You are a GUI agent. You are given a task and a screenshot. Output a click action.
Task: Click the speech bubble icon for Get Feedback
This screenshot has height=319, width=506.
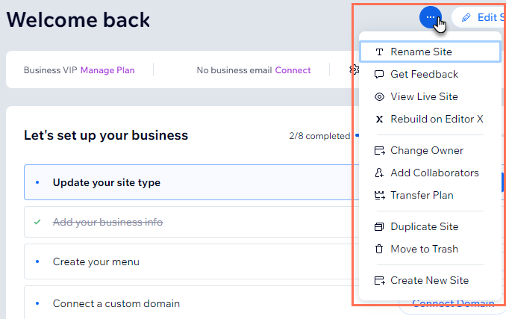379,75
